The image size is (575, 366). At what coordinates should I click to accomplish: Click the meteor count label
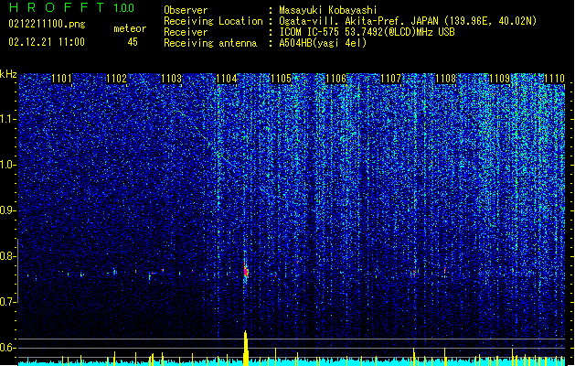130,28
